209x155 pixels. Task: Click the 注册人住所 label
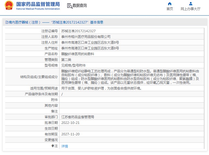click(49, 43)
